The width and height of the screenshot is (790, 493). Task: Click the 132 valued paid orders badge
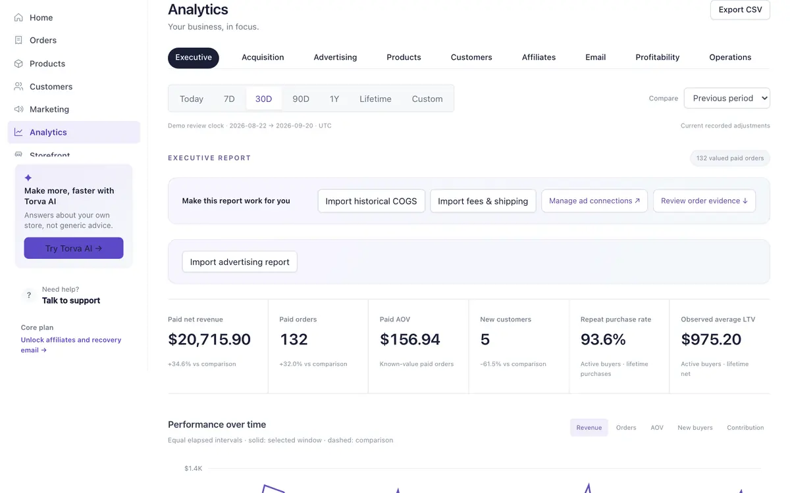point(729,158)
